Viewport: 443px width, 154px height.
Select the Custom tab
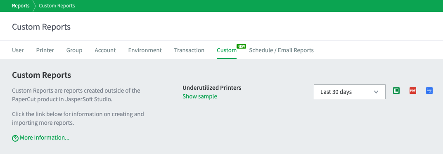[x=227, y=50]
